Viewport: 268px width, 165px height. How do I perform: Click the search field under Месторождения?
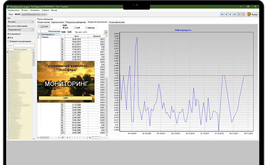(x=24, y=45)
